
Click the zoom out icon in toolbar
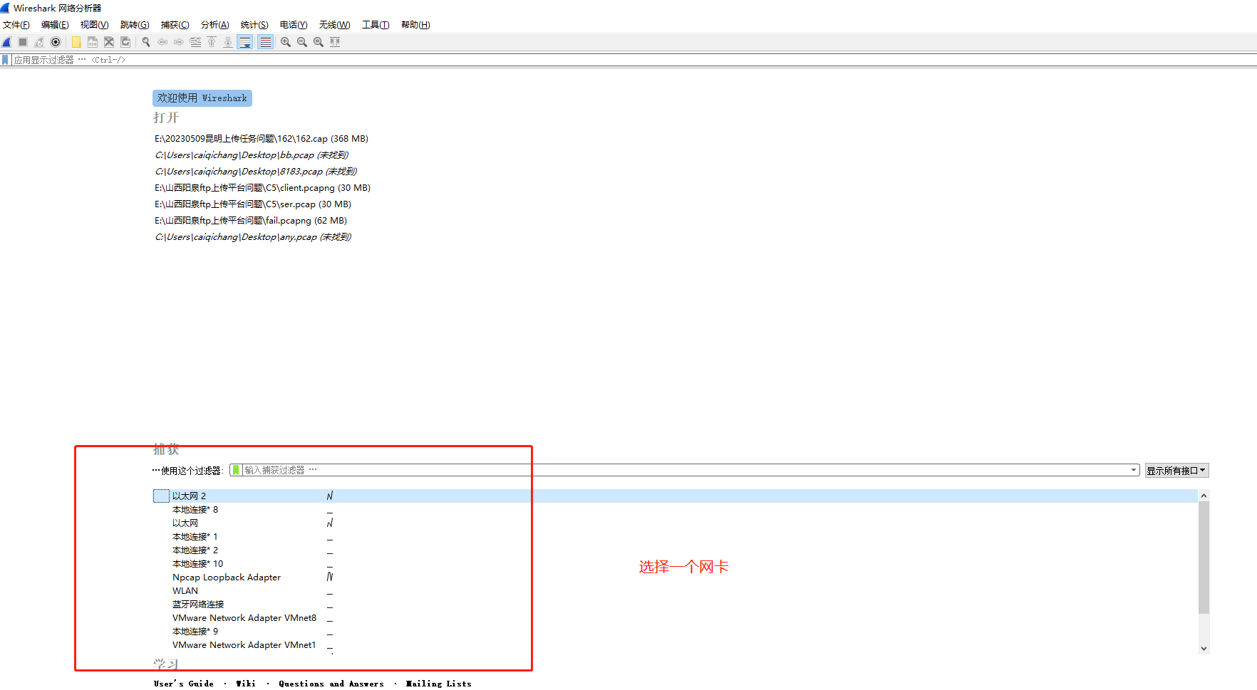(x=302, y=42)
